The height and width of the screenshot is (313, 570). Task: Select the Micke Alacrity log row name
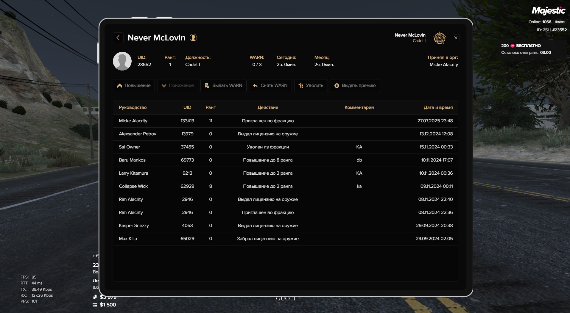(x=133, y=121)
